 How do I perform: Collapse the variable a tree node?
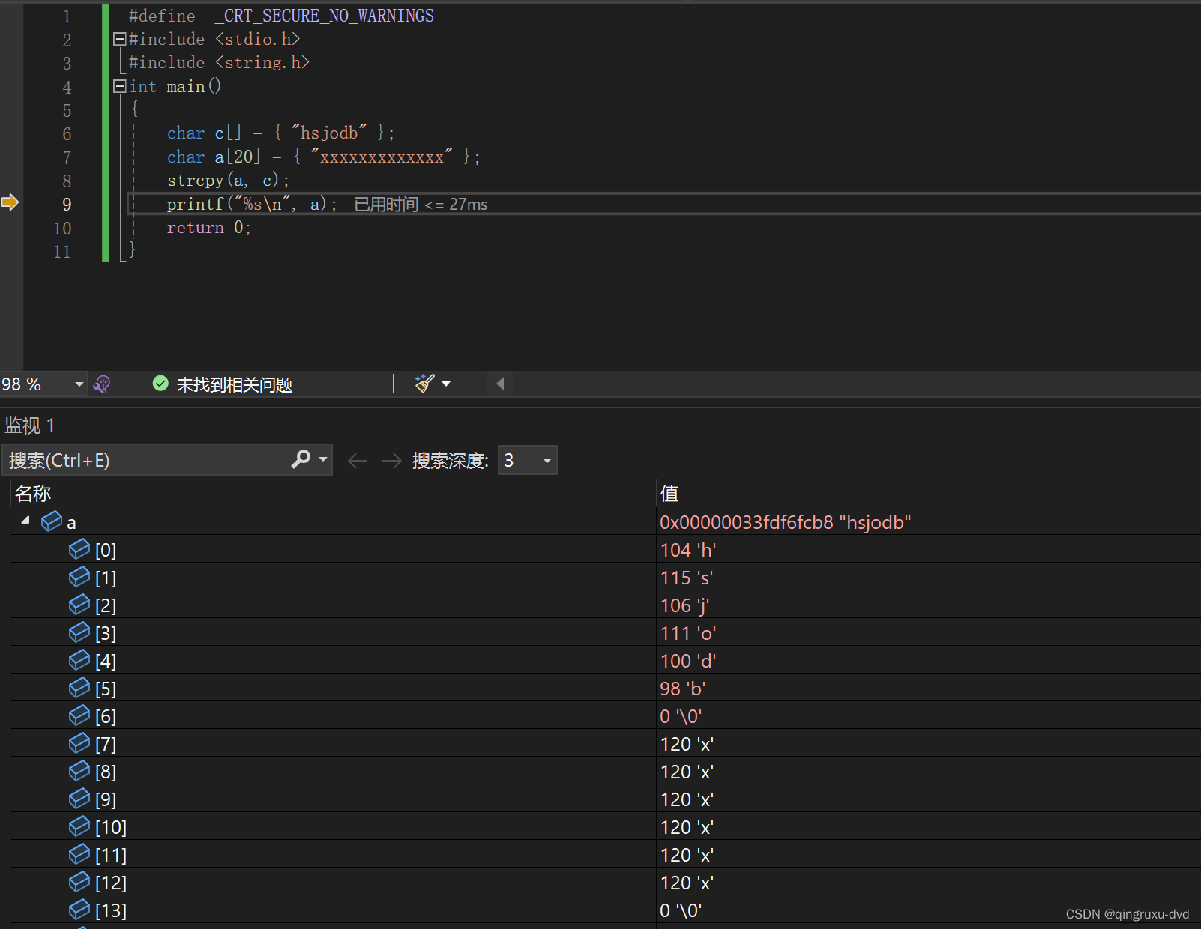click(x=25, y=520)
